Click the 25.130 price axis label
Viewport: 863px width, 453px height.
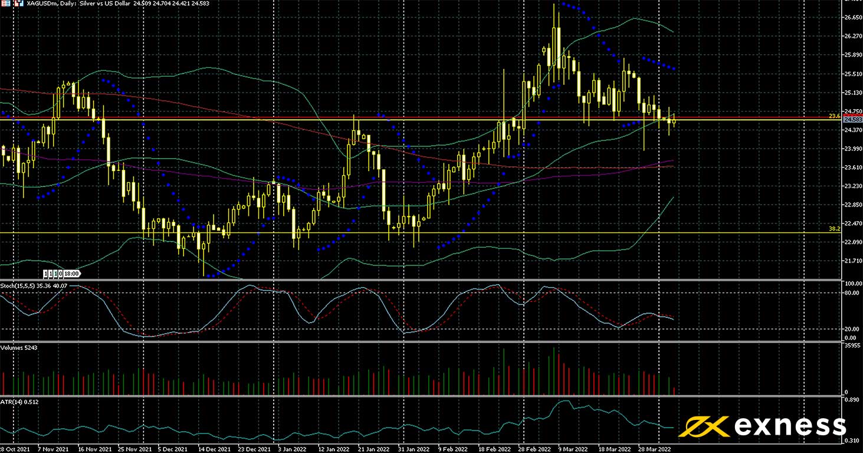tap(852, 93)
